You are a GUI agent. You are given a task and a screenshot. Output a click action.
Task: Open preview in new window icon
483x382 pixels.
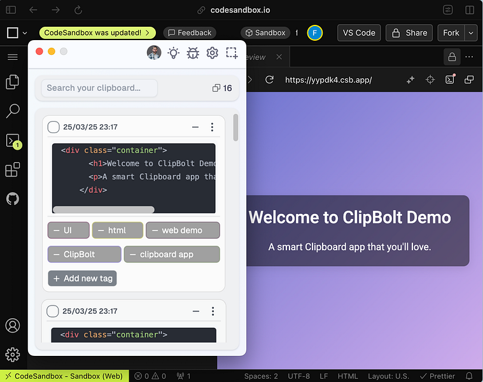click(469, 80)
